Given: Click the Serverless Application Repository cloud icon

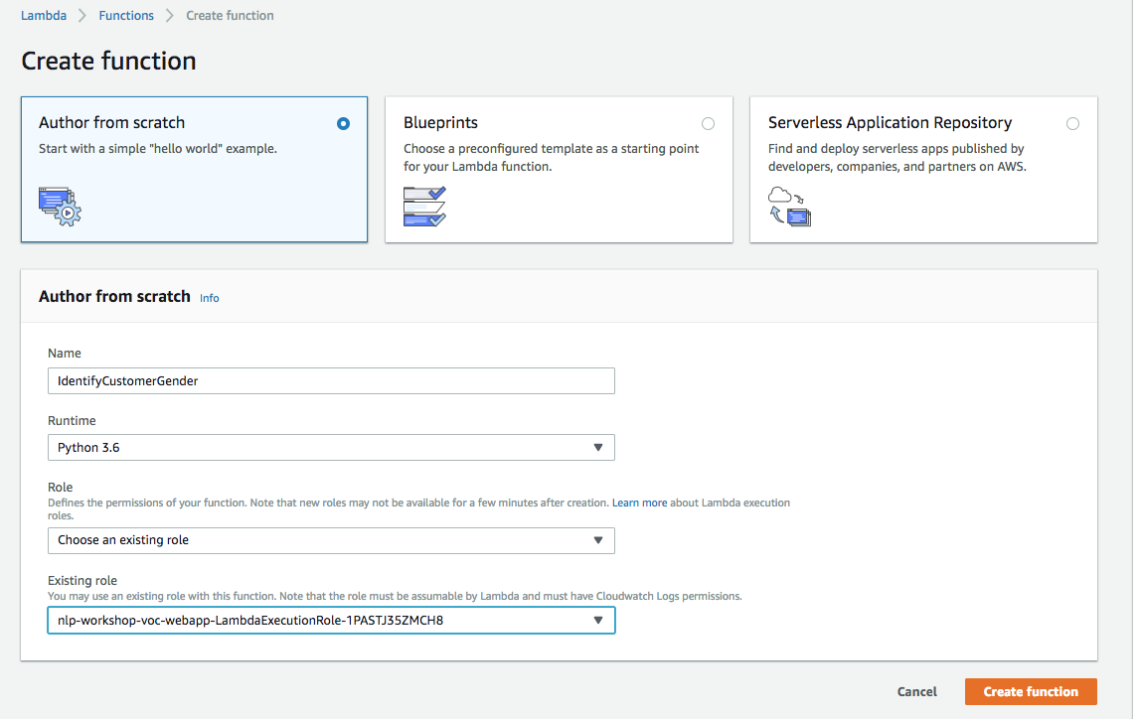Looking at the screenshot, I should [x=789, y=207].
